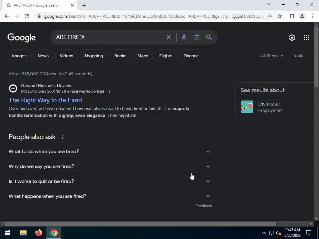Click the HBR favicon on the result
Image resolution: width=319 pixels, height=239 pixels.
13,88
